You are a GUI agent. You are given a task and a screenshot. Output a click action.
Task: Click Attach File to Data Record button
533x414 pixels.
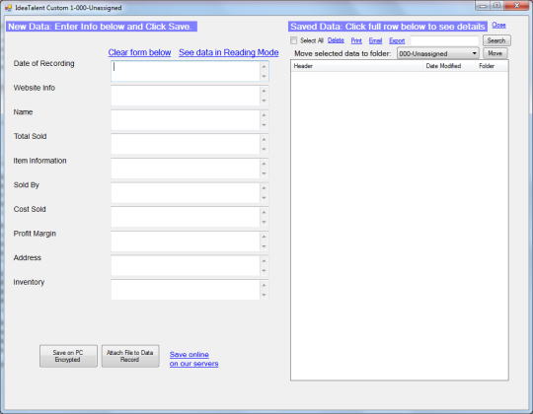pos(130,356)
